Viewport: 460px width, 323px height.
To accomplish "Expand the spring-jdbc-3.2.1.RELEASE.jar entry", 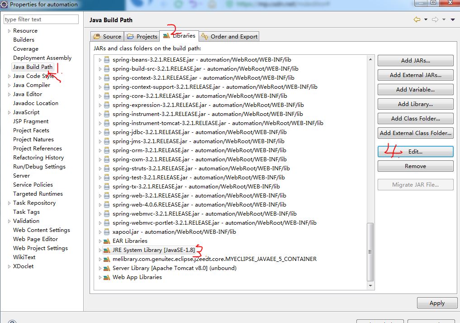I will (x=100, y=132).
